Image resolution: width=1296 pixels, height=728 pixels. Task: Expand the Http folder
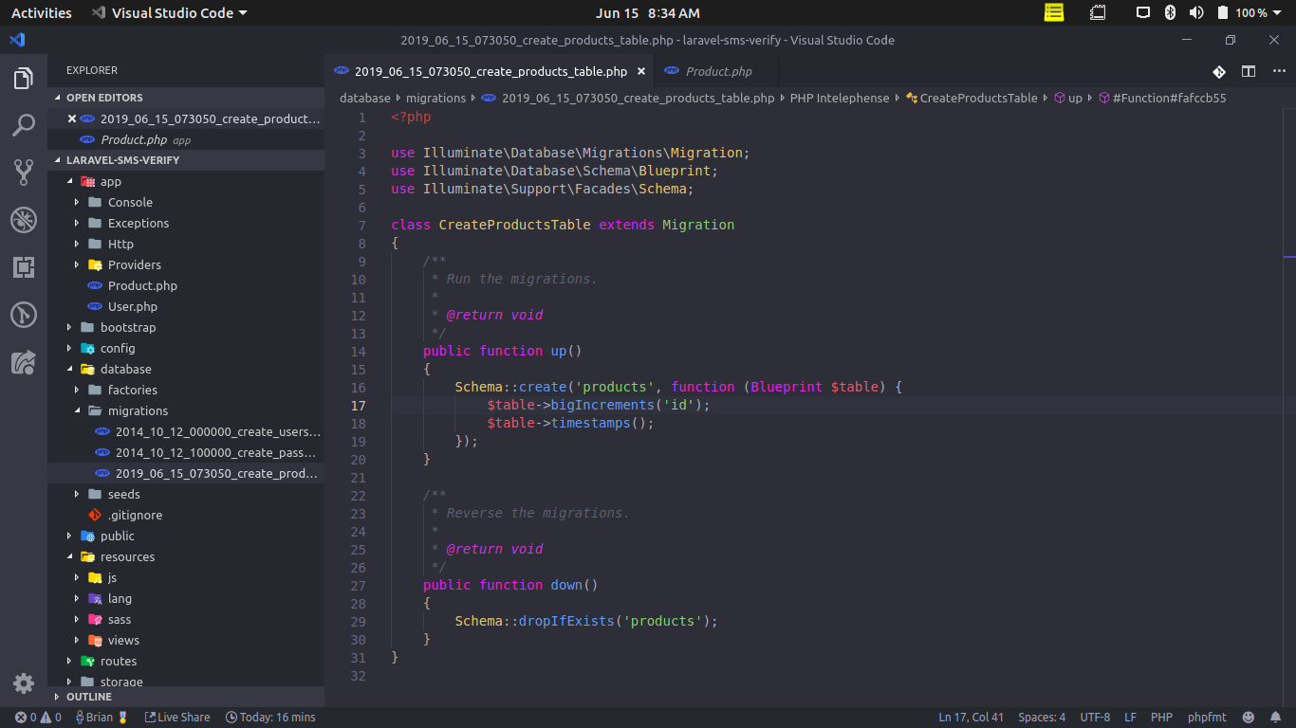pyautogui.click(x=186, y=244)
